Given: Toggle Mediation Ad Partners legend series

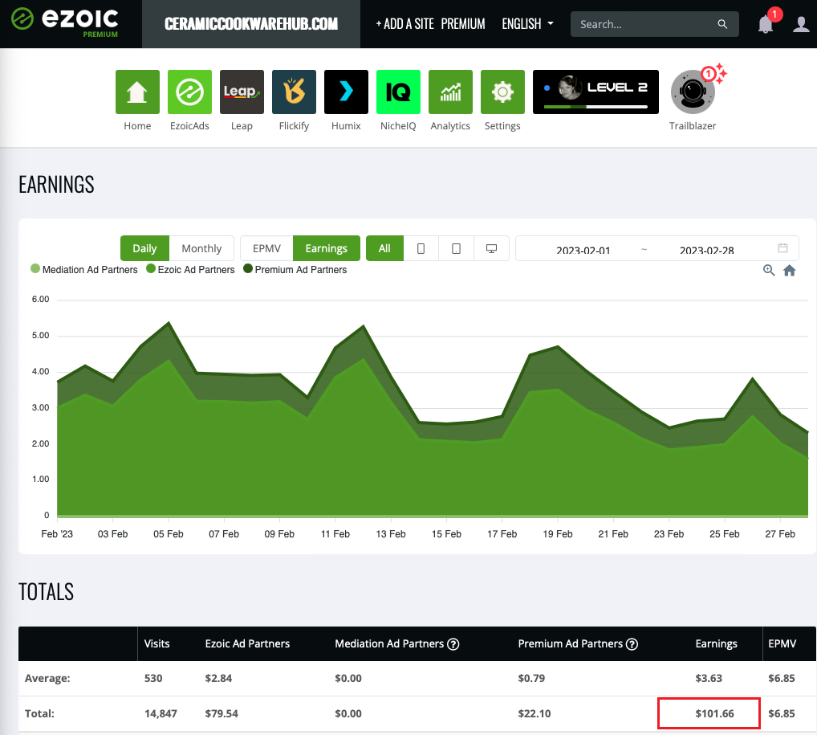Looking at the screenshot, I should (x=84, y=269).
